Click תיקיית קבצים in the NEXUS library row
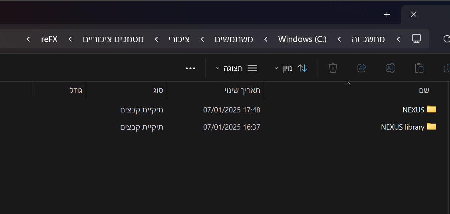This screenshot has height=214, width=450. click(142, 127)
